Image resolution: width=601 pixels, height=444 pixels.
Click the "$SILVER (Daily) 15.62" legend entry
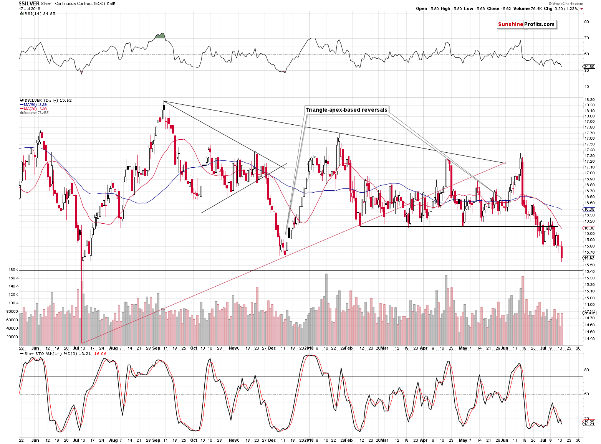tap(48, 100)
